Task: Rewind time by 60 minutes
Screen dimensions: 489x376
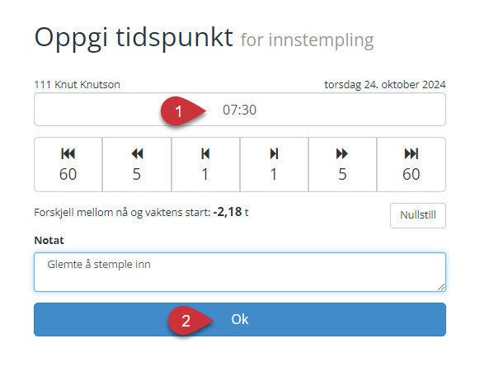Action: [x=68, y=164]
